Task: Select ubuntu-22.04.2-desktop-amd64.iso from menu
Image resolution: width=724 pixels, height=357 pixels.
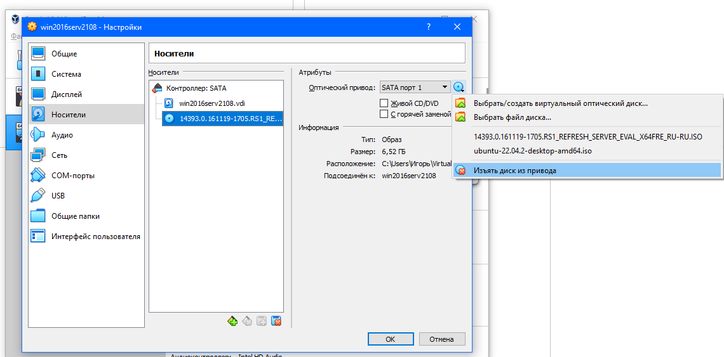Action: pos(587,151)
